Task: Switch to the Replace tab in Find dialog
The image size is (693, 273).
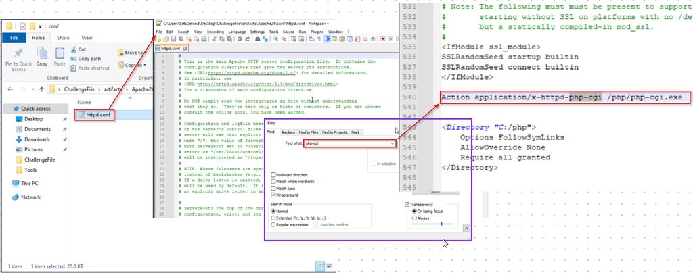Action: coord(288,132)
